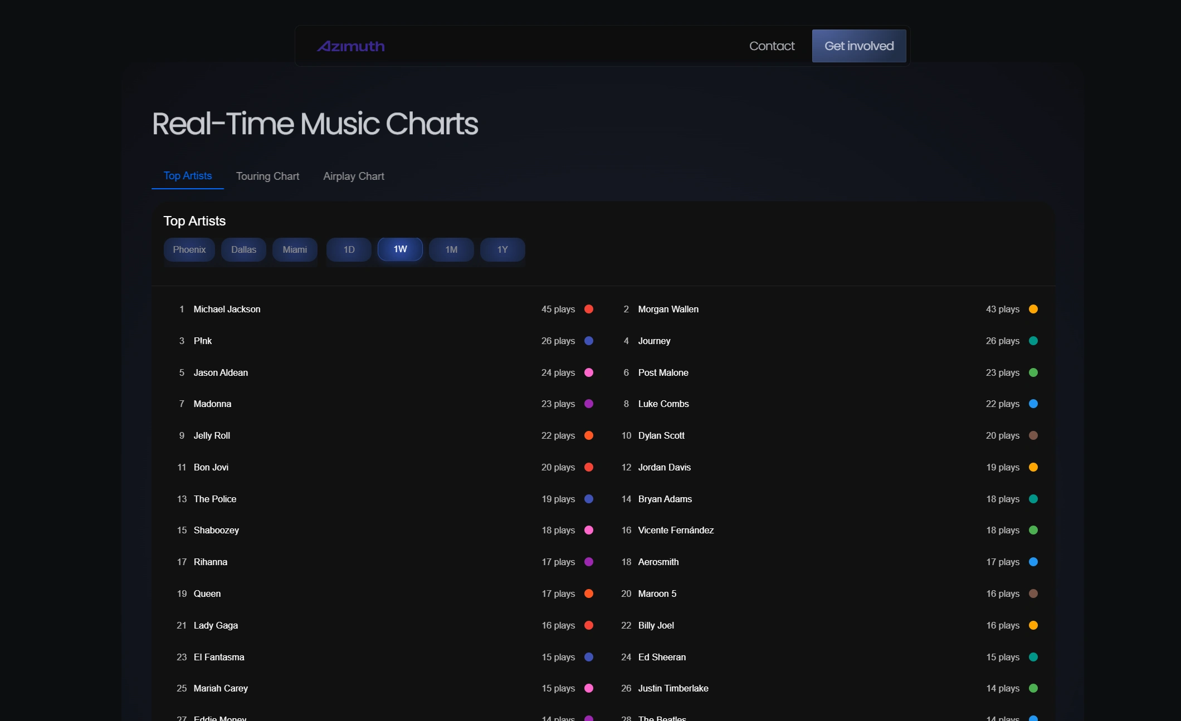The image size is (1181, 721).
Task: Click the blue dot beside Aerosmith
Action: 1033,562
